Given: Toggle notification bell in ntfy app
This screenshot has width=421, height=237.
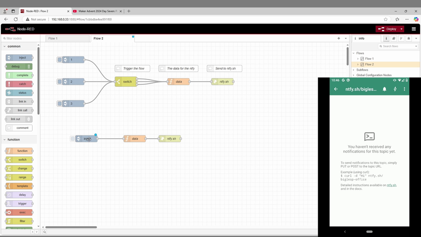Looking at the screenshot, I should coord(384,89).
